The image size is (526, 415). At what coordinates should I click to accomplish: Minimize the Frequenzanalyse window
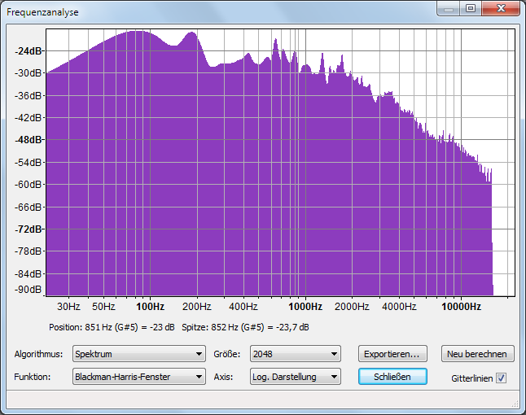tap(449, 8)
